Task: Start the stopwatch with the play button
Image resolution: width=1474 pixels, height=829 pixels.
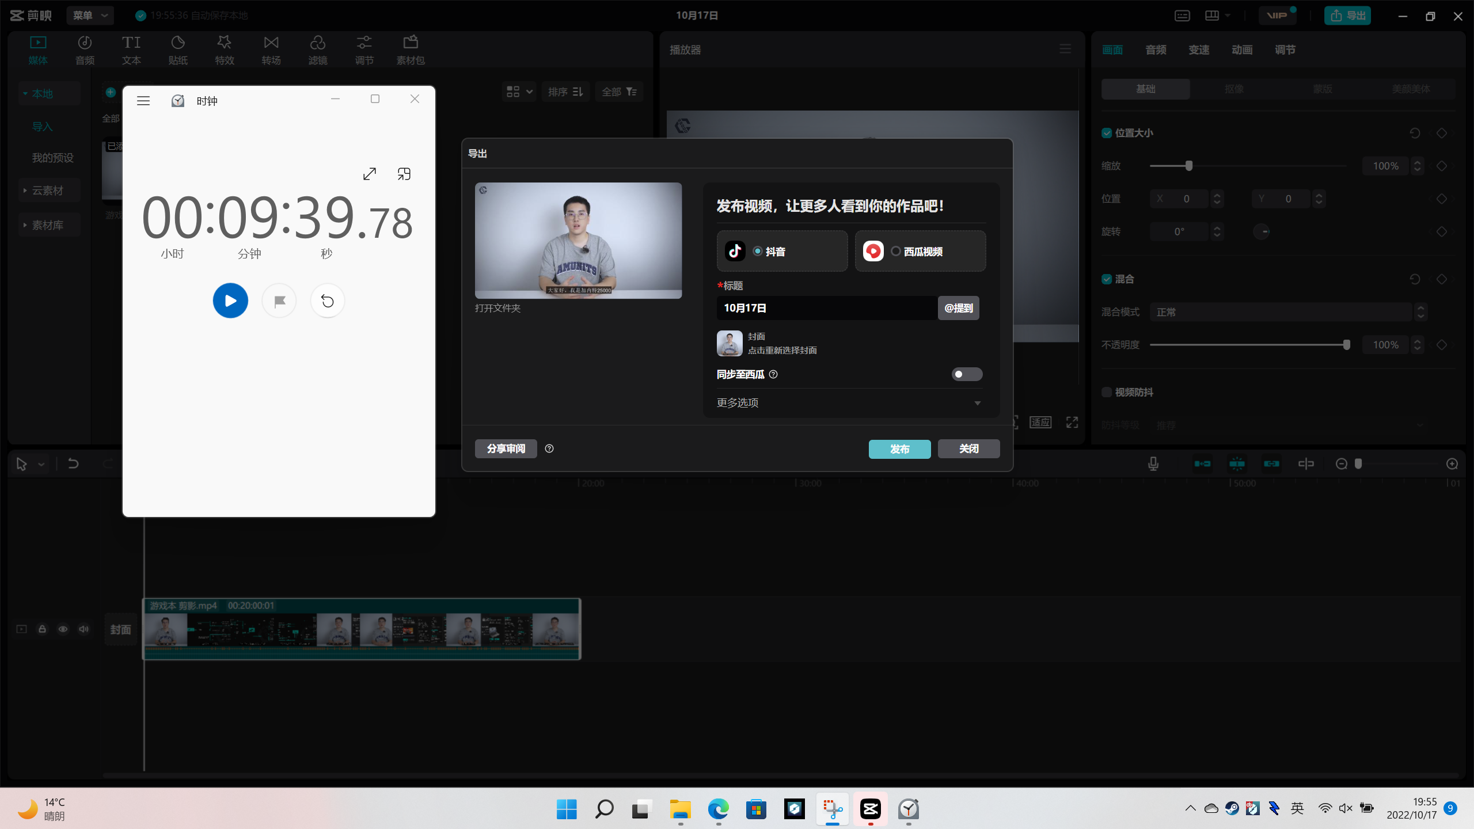Action: 230,301
